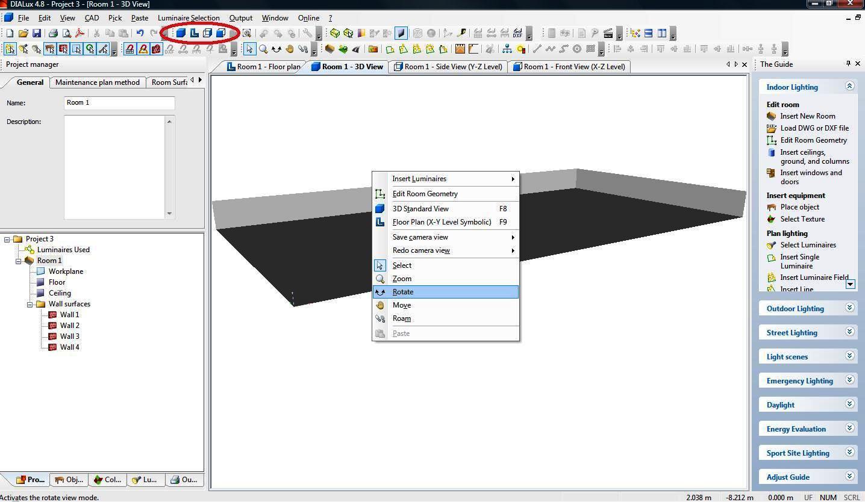This screenshot has height=502, width=865.
Task: Open the CAD menu
Action: (92, 18)
